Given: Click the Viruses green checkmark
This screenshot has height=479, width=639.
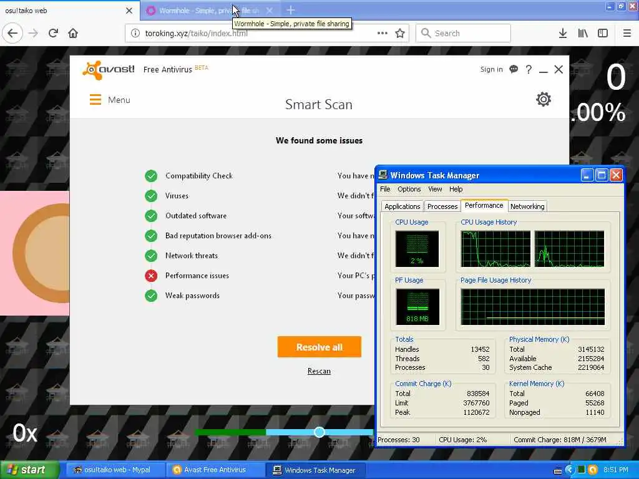Looking at the screenshot, I should pos(151,196).
